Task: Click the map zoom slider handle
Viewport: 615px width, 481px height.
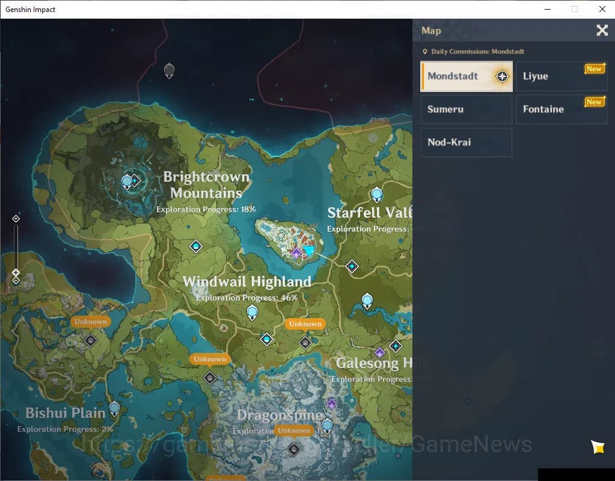Action: click(16, 272)
